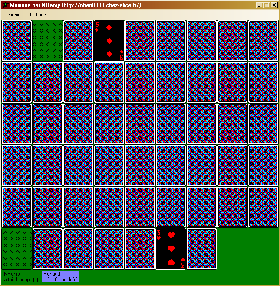Open the Fichier menu
The image size is (280, 286).
(15, 15)
